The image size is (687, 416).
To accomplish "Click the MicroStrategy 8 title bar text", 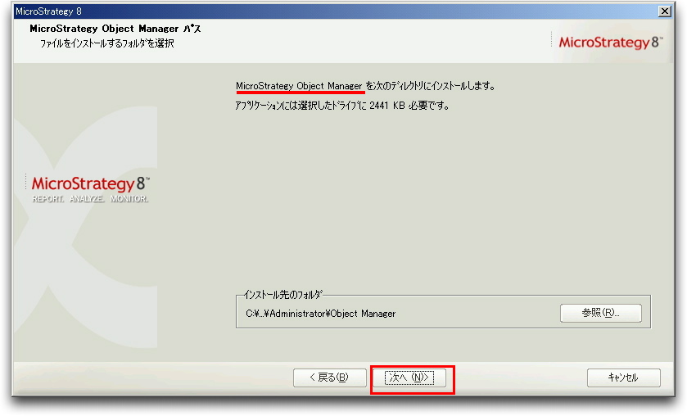I will (x=48, y=11).
